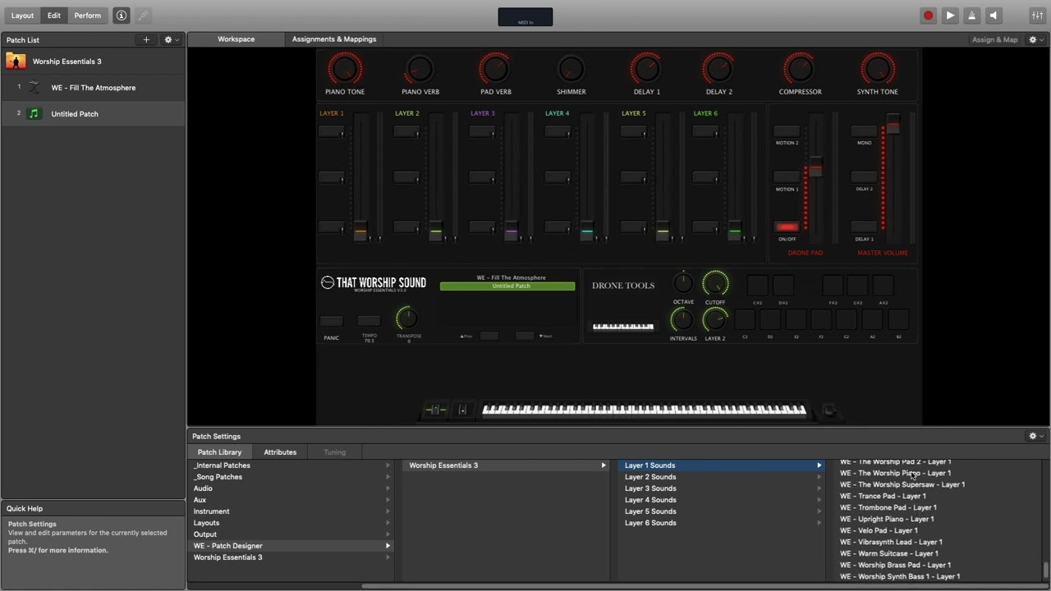The image size is (1051, 591).
Task: Open the Patch Settings gear menu
Action: click(x=1035, y=436)
